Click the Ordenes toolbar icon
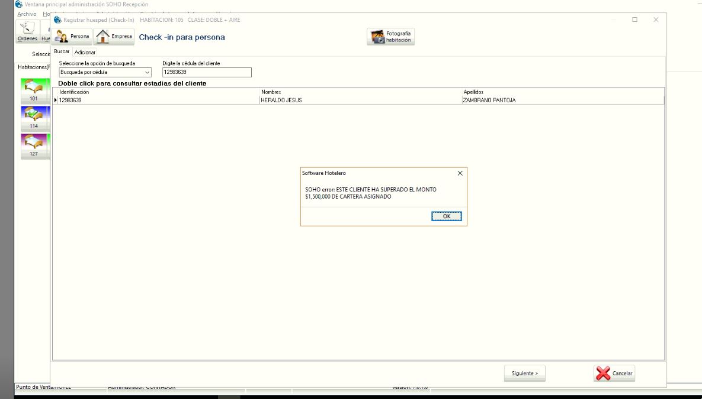Screen dimensions: 702x399 click(x=27, y=31)
